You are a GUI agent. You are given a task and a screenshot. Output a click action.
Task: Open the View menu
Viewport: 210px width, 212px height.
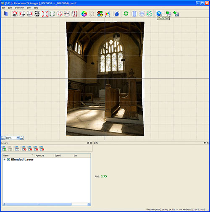pyautogui.click(x=29, y=8)
